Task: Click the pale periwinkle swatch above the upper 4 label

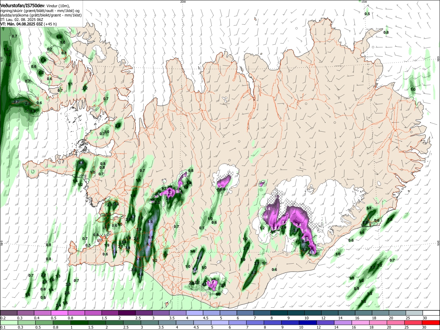Action: click(x=194, y=313)
